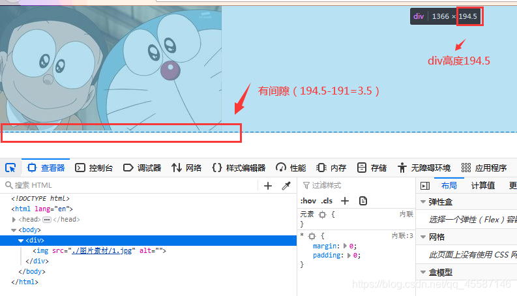Open the 无障碍环境 accessibility tab

(x=424, y=168)
